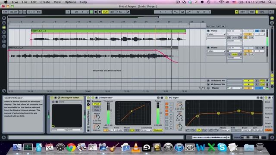The width and height of the screenshot is (276, 155).
Task: Click the hot-swap icon on Compressor
Action: tap(158, 98)
